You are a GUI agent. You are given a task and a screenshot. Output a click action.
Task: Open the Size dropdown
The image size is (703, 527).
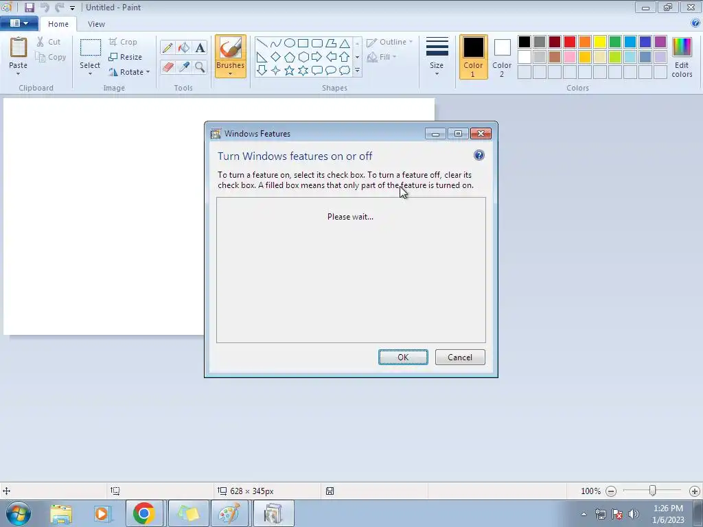click(x=437, y=56)
